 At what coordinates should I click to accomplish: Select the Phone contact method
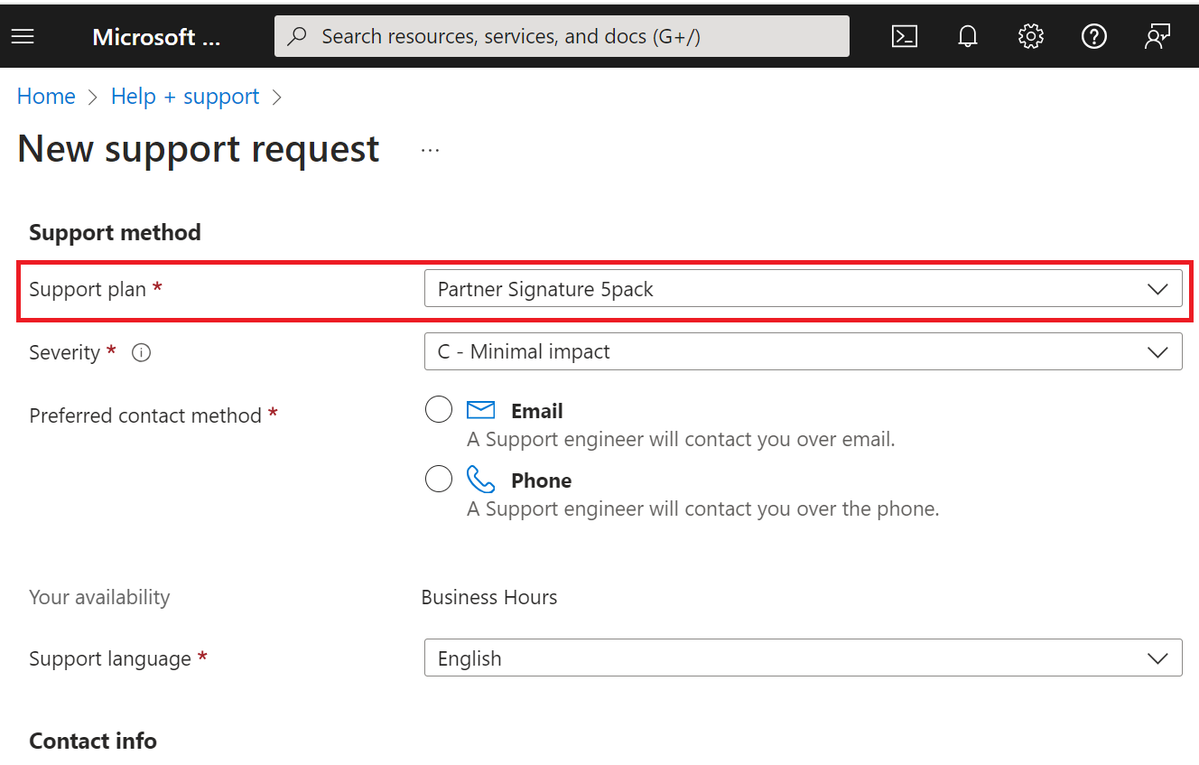(439, 479)
